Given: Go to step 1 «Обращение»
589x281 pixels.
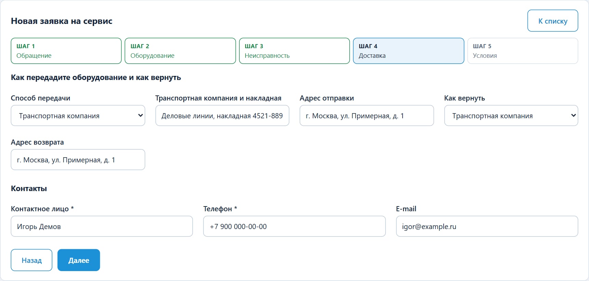Looking at the screenshot, I should [x=66, y=51].
